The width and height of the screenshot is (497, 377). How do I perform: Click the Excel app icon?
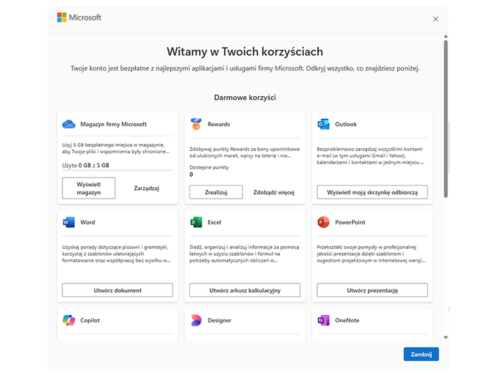(196, 222)
